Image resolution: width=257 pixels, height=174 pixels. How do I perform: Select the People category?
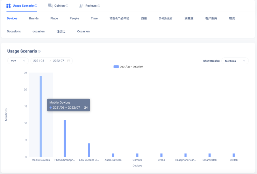pos(74,18)
